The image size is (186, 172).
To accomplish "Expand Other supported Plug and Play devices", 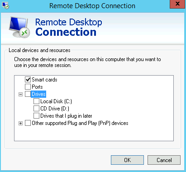I will click(x=20, y=124).
